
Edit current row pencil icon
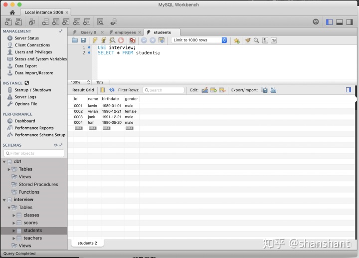205,90
